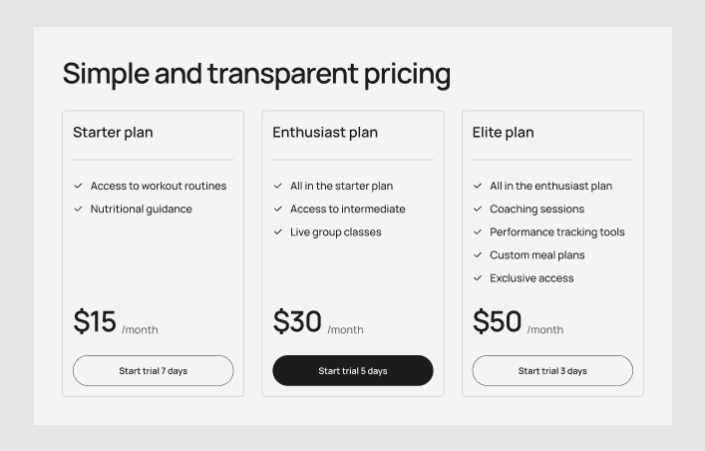
Task: Click checkmark beside Access to workout routines
Action: (x=79, y=186)
